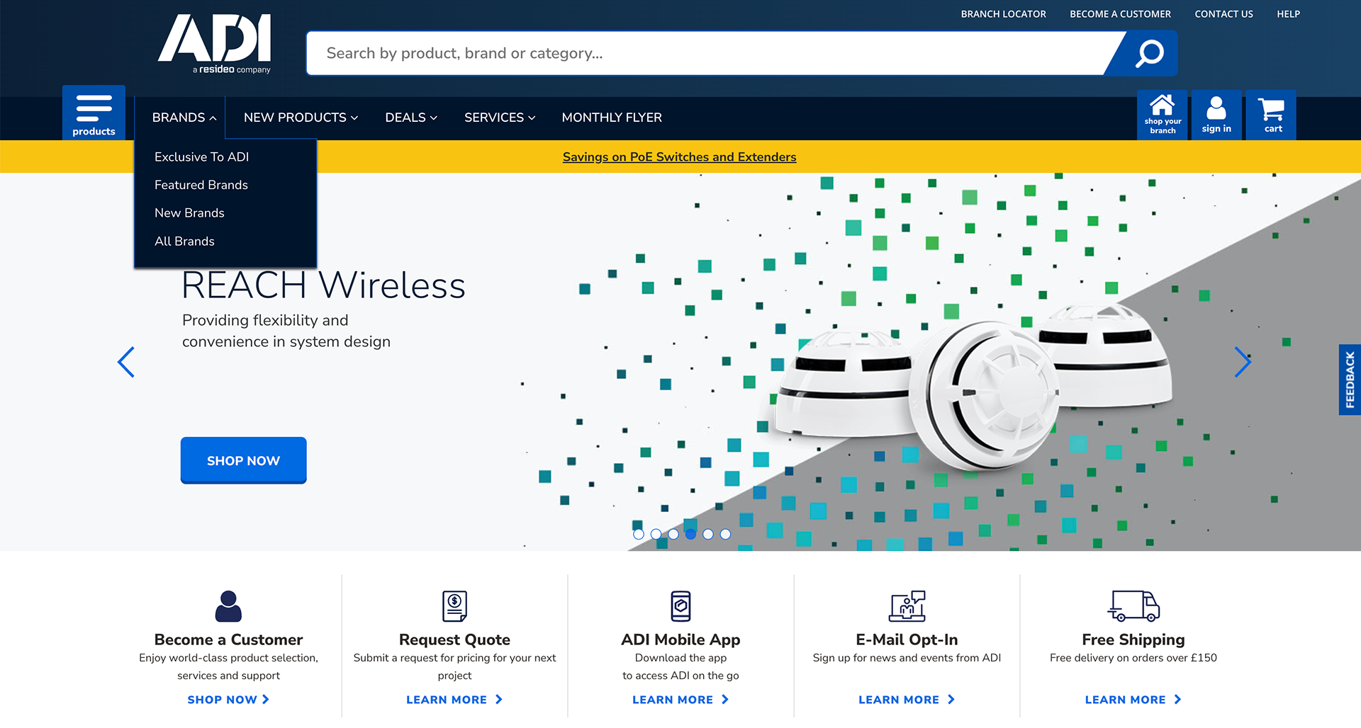Select the sixth carousel dot

(x=725, y=534)
